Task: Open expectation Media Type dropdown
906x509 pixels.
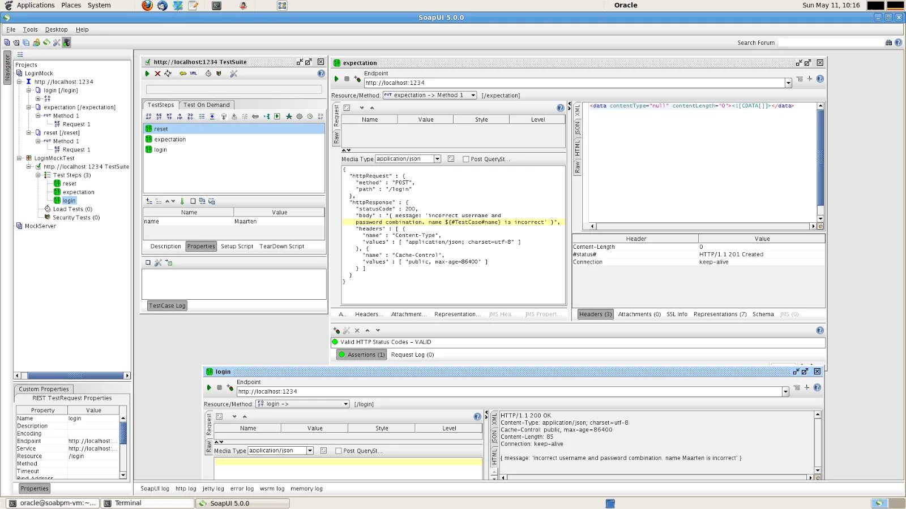Action: point(437,159)
